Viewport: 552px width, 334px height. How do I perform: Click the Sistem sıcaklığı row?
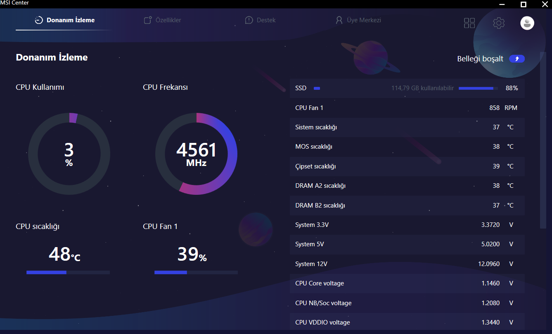tap(407, 127)
